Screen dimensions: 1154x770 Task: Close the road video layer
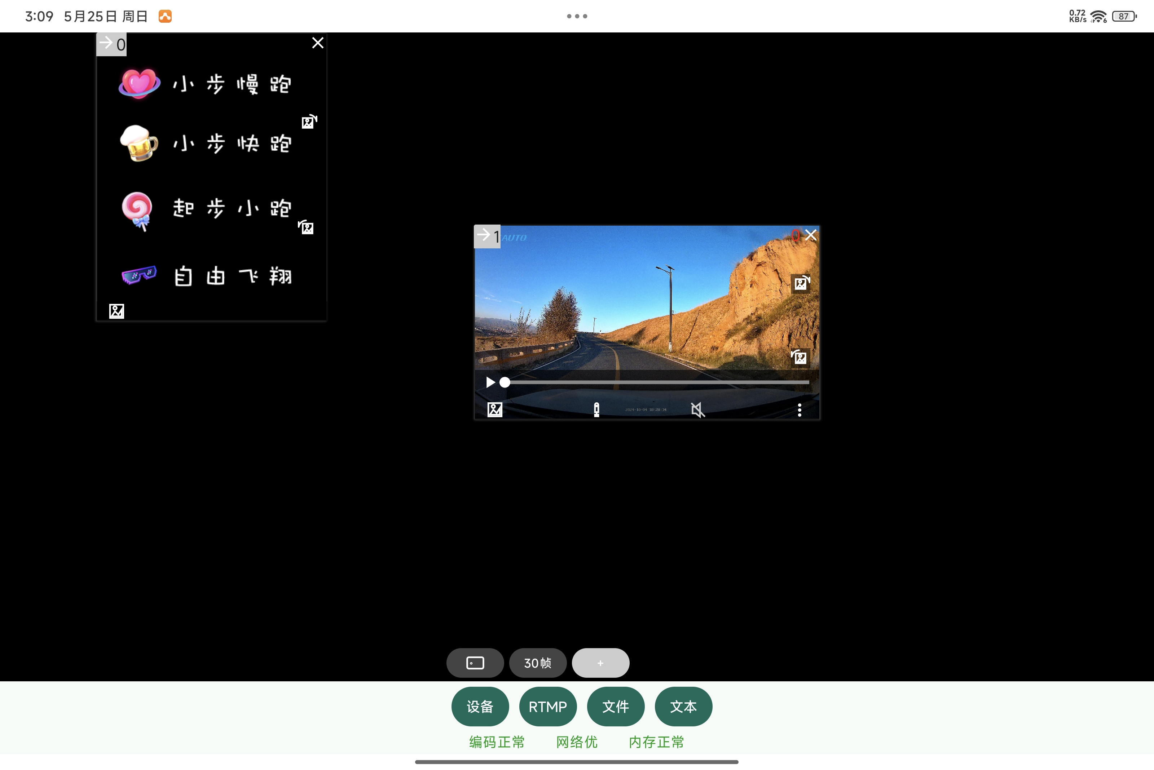[811, 235]
